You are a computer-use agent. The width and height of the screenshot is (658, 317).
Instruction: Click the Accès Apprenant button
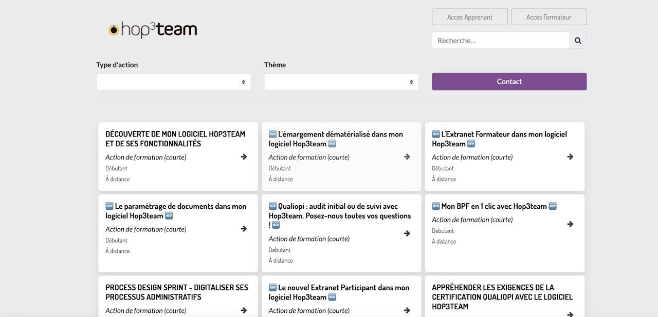pos(470,17)
